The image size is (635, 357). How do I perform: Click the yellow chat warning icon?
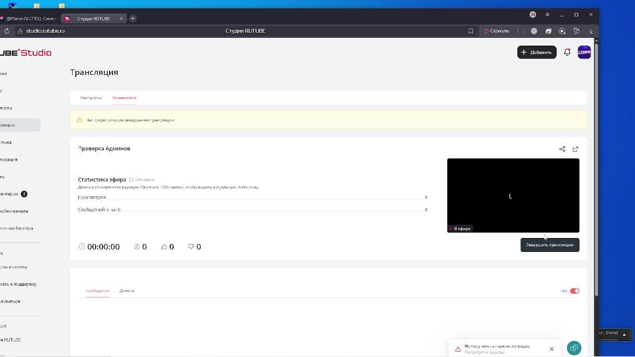click(x=79, y=120)
